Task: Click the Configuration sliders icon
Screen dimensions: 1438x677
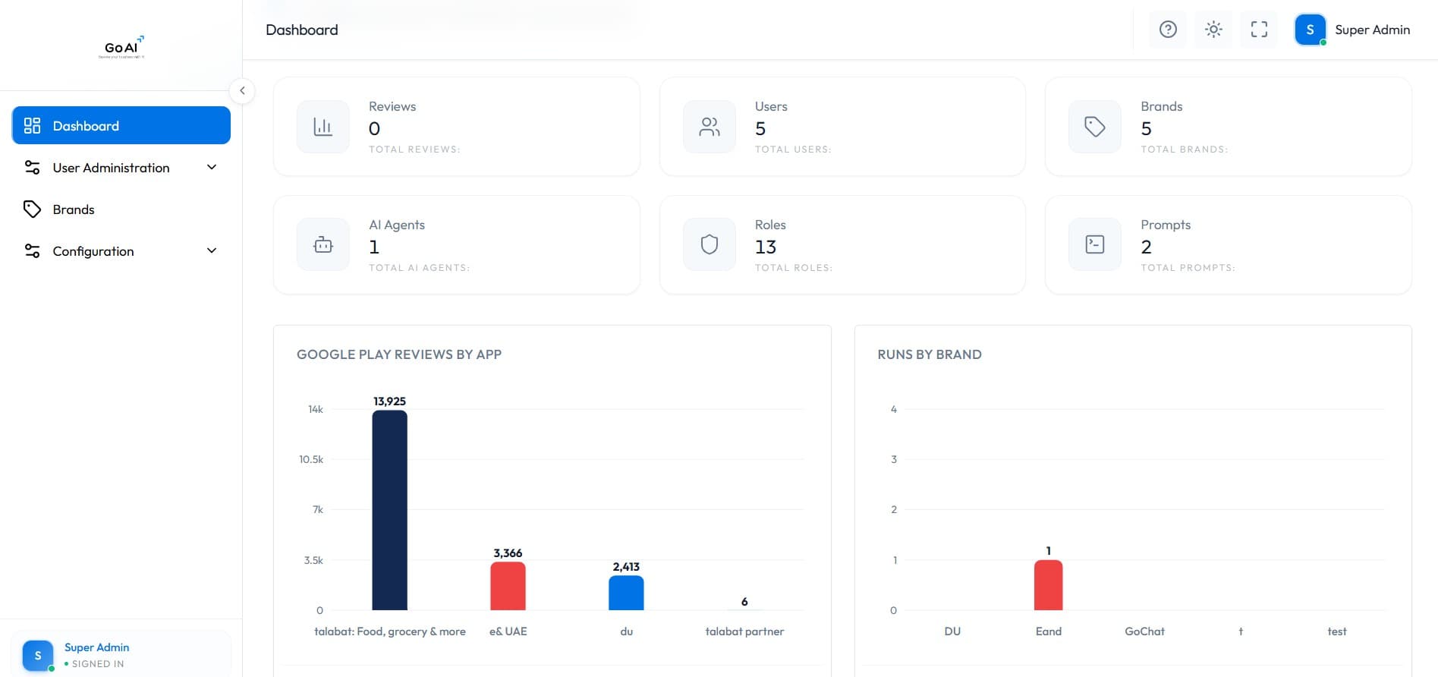Action: pos(32,251)
